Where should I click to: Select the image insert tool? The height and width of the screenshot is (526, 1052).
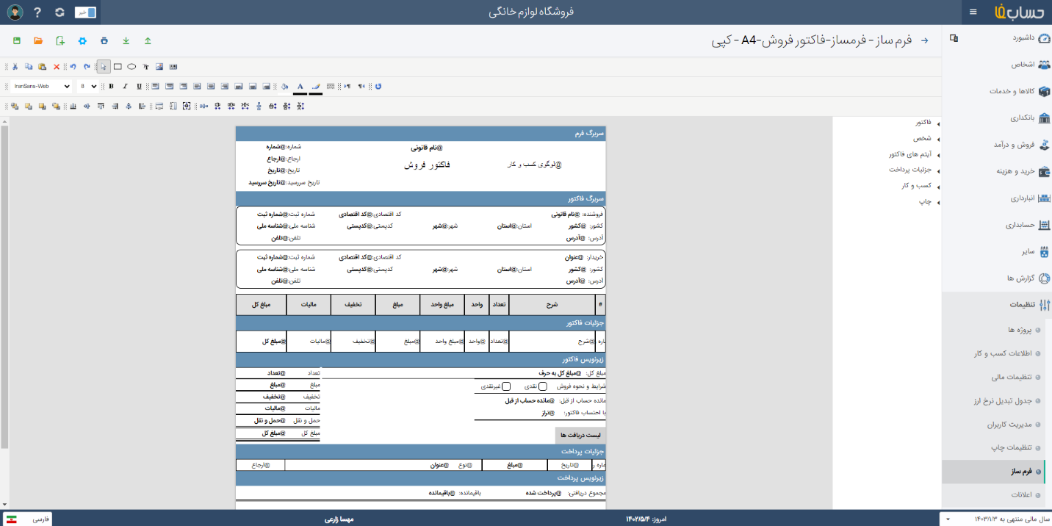[159, 67]
